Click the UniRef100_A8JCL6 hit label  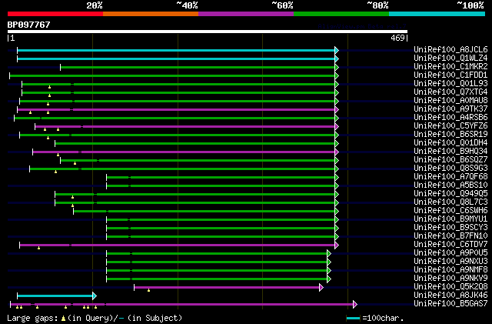(450, 50)
